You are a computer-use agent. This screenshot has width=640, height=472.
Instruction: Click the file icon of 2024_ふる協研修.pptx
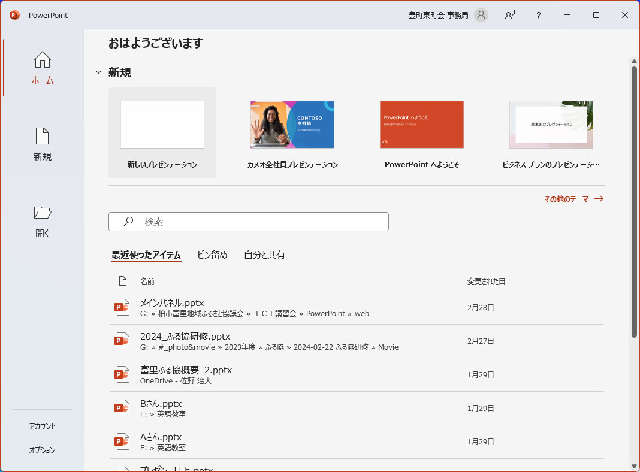122,341
